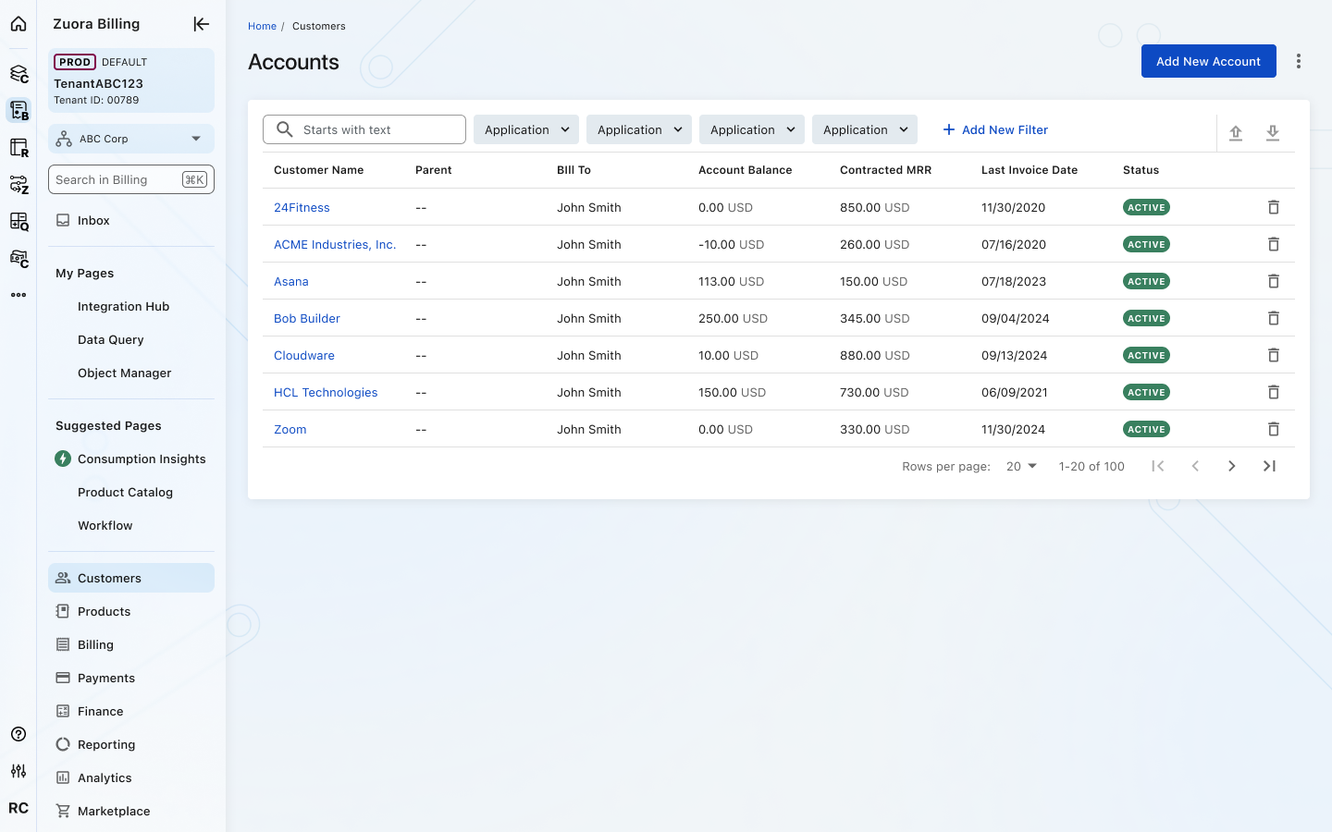Open the three-dot more options menu
Screen dimensions: 1332x832
pyautogui.click(x=1299, y=61)
